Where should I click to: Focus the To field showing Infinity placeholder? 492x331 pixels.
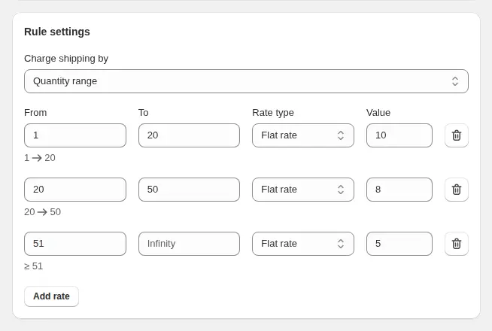coord(190,244)
